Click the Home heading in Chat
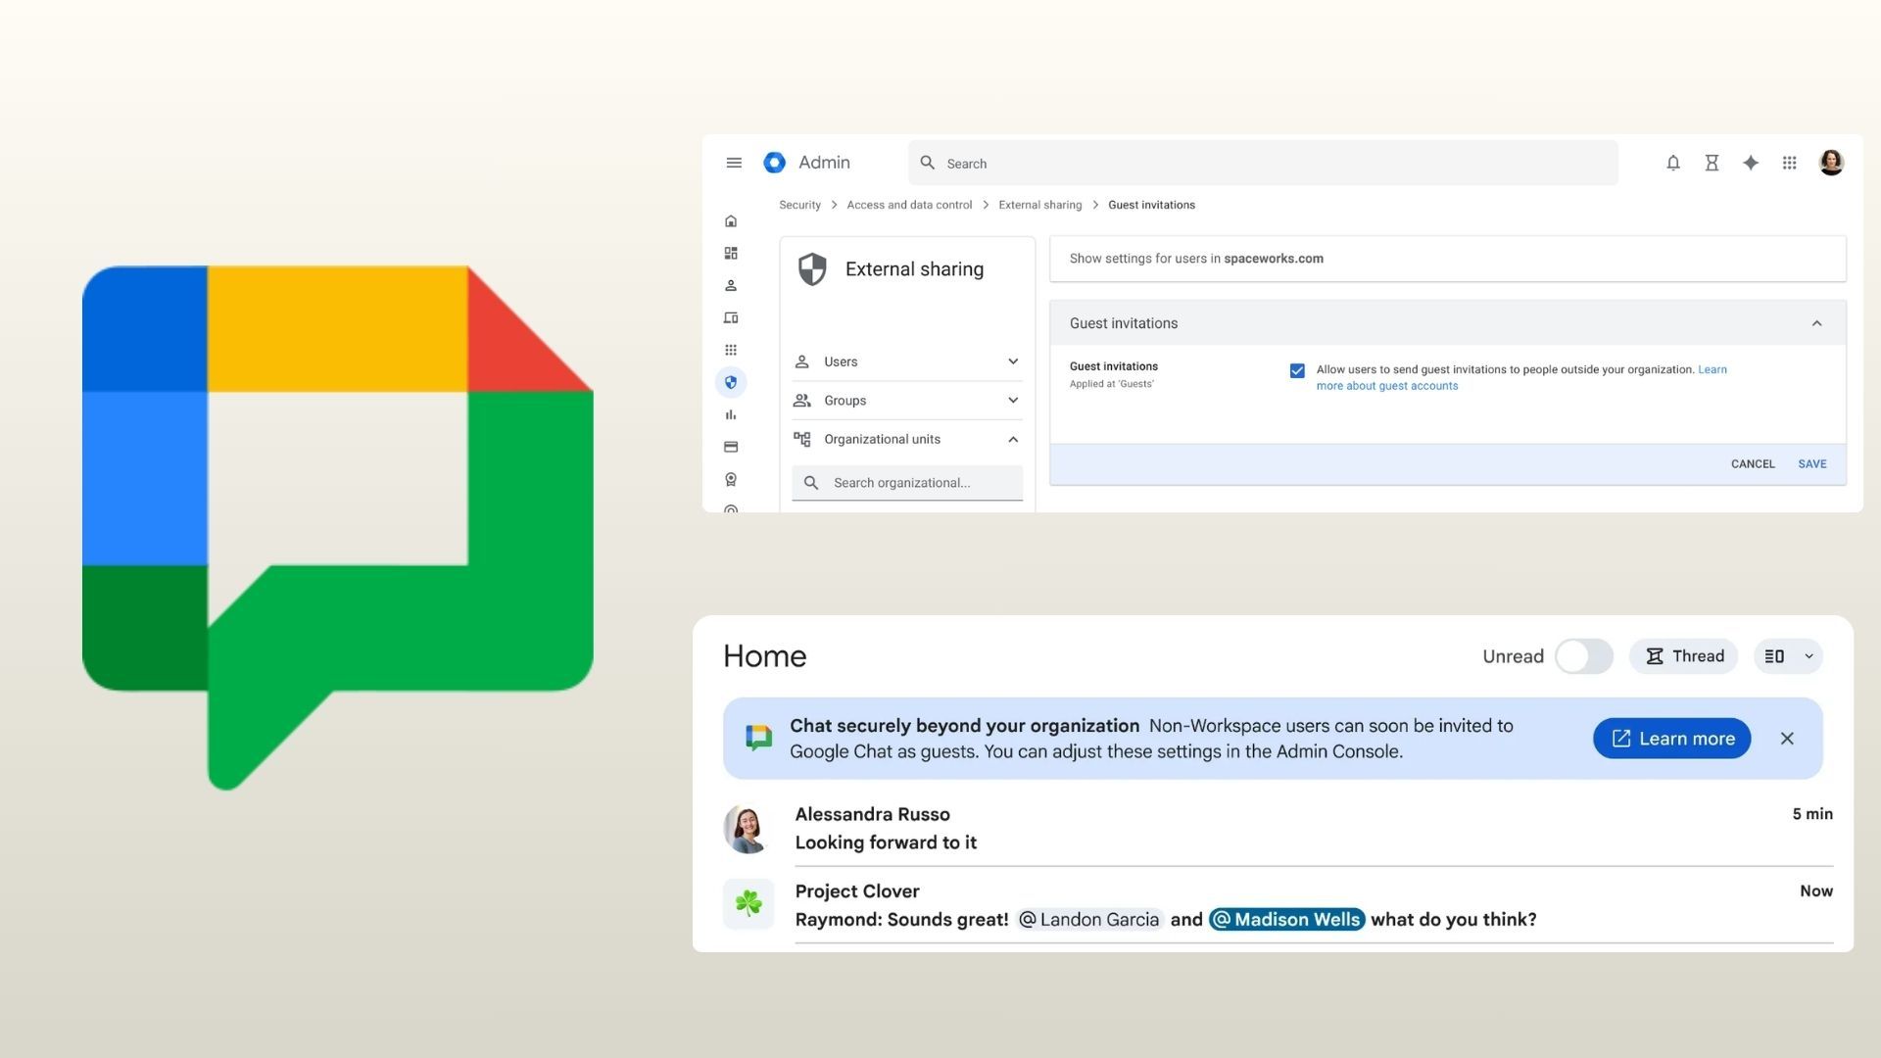 click(765, 656)
